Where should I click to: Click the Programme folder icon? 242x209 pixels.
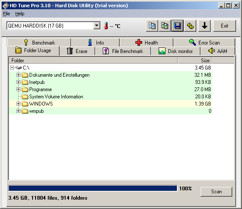(x=25, y=89)
